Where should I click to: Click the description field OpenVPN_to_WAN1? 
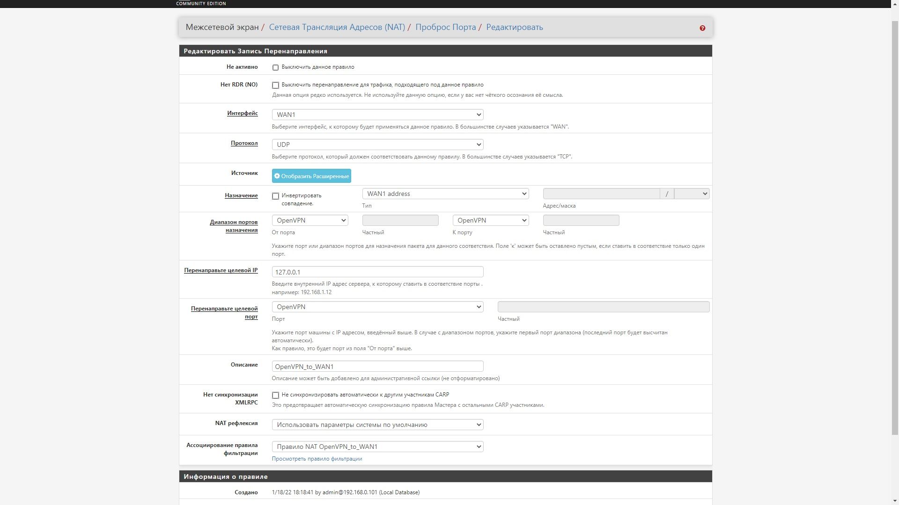tap(377, 366)
